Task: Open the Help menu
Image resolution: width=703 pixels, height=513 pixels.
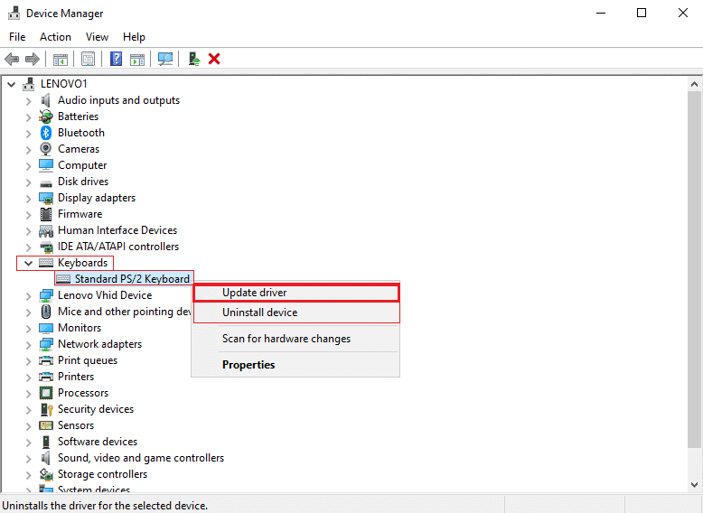Action: click(x=134, y=37)
